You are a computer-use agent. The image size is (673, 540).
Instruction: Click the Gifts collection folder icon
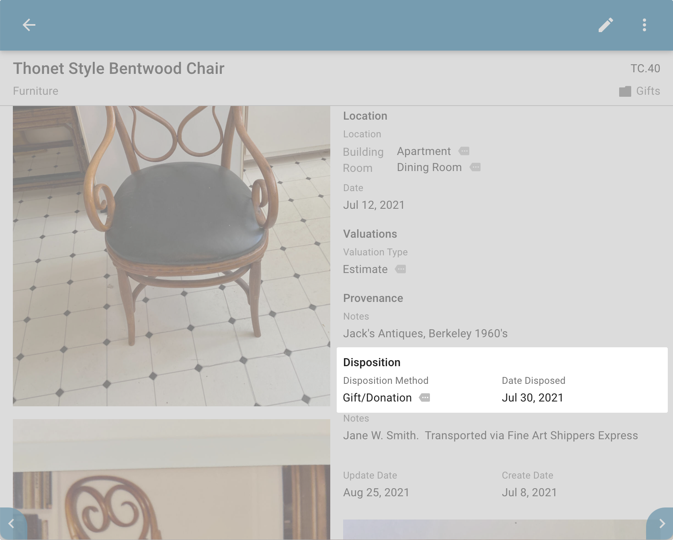point(625,91)
